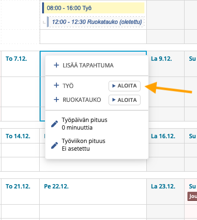Start RUOKATAUKO timer with ALOITA button
This screenshot has height=220, width=197.
(124, 100)
